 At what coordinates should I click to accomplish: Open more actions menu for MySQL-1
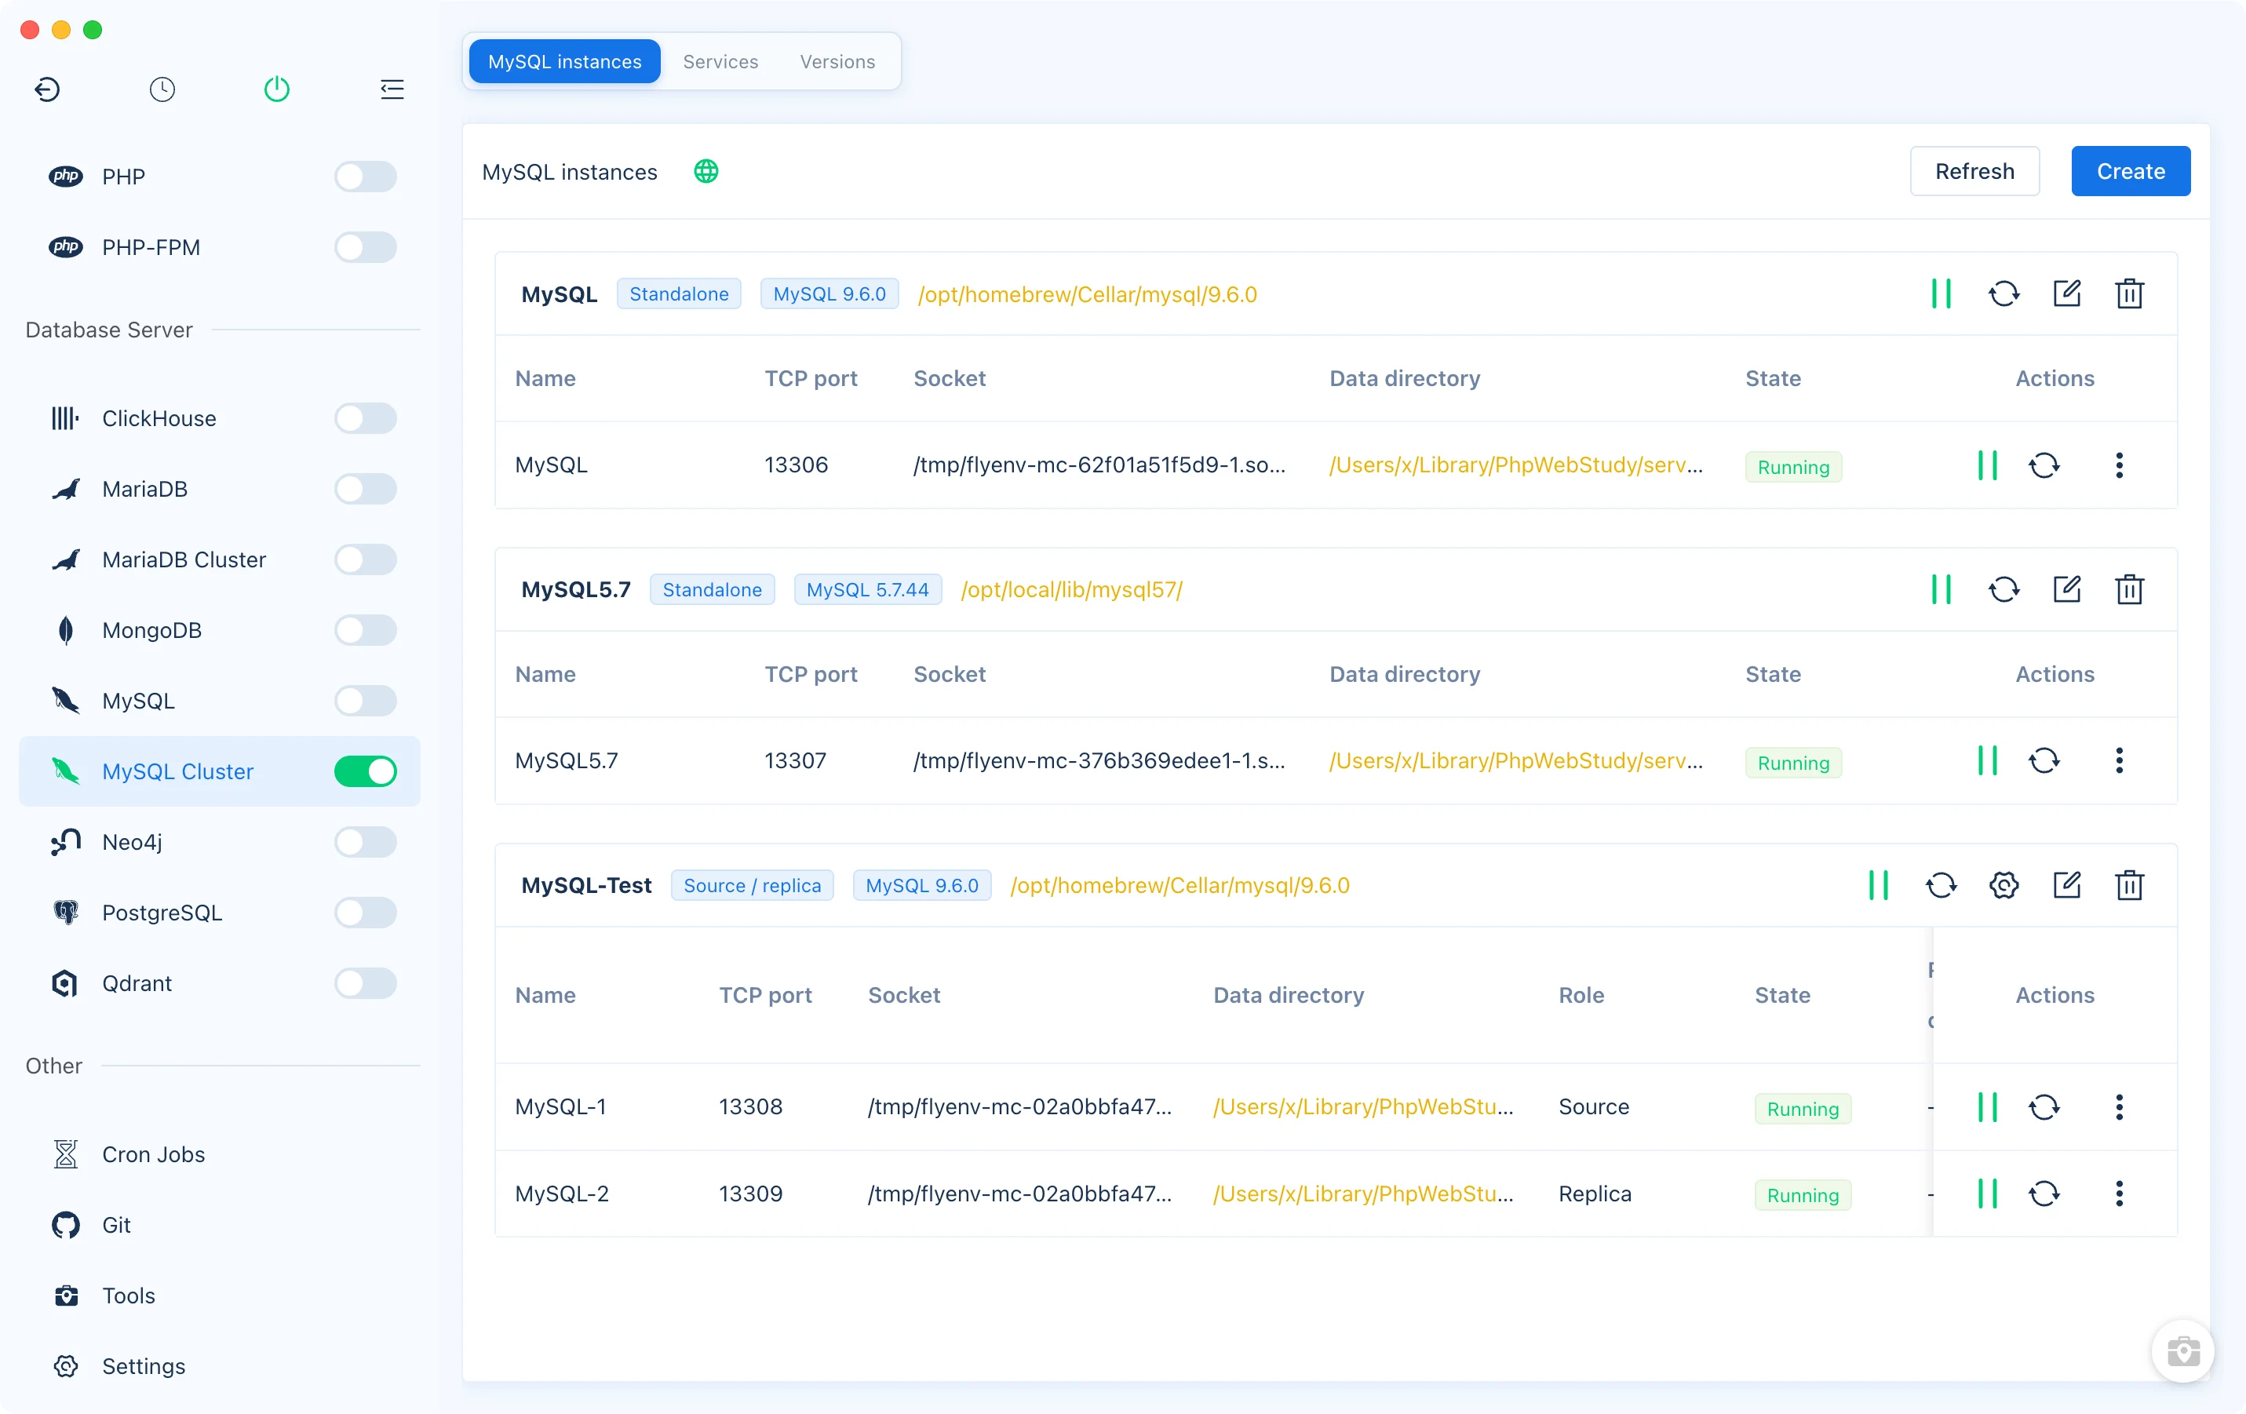(2119, 1107)
